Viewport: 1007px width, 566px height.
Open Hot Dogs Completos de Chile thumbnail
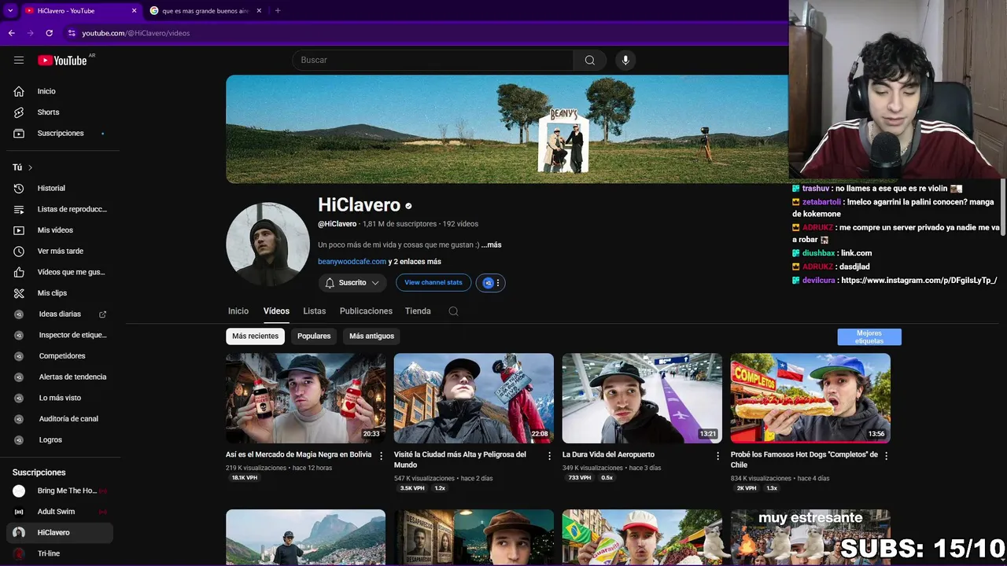pos(810,399)
